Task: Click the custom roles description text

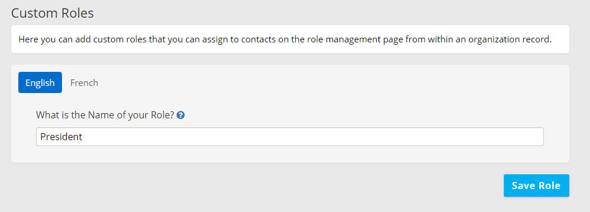Action: click(x=285, y=39)
